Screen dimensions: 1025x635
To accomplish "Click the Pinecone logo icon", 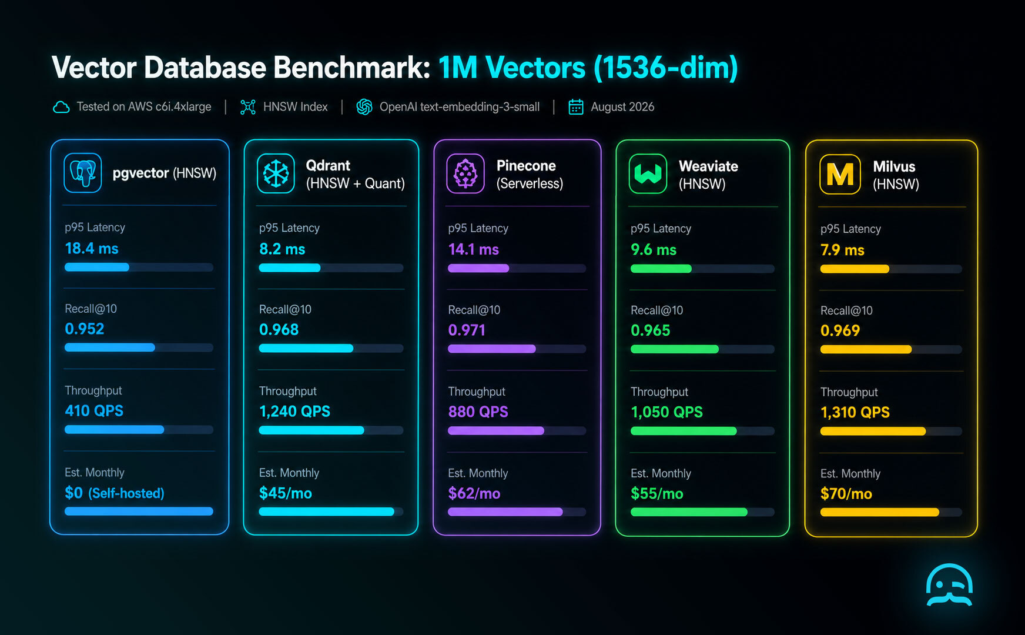I will click(465, 173).
